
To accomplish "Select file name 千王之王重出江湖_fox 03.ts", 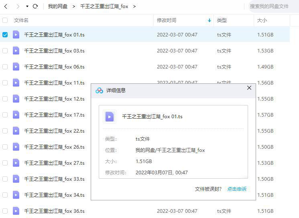I will (54, 51).
